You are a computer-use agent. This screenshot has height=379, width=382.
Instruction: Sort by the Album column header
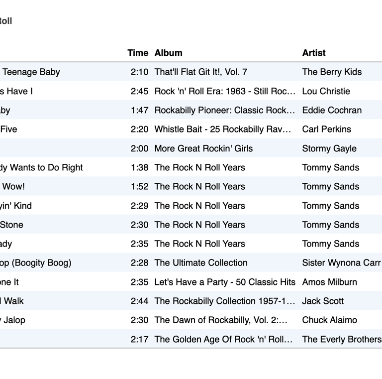pyautogui.click(x=168, y=53)
